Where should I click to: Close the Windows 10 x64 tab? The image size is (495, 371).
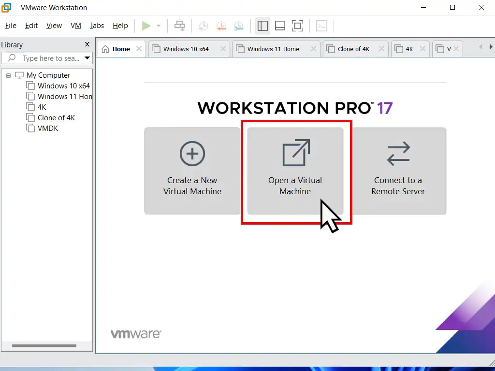(x=223, y=49)
